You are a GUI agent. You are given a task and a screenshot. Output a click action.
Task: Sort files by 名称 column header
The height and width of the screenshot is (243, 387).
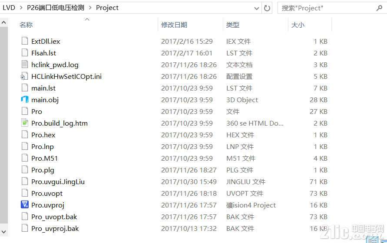pos(26,25)
